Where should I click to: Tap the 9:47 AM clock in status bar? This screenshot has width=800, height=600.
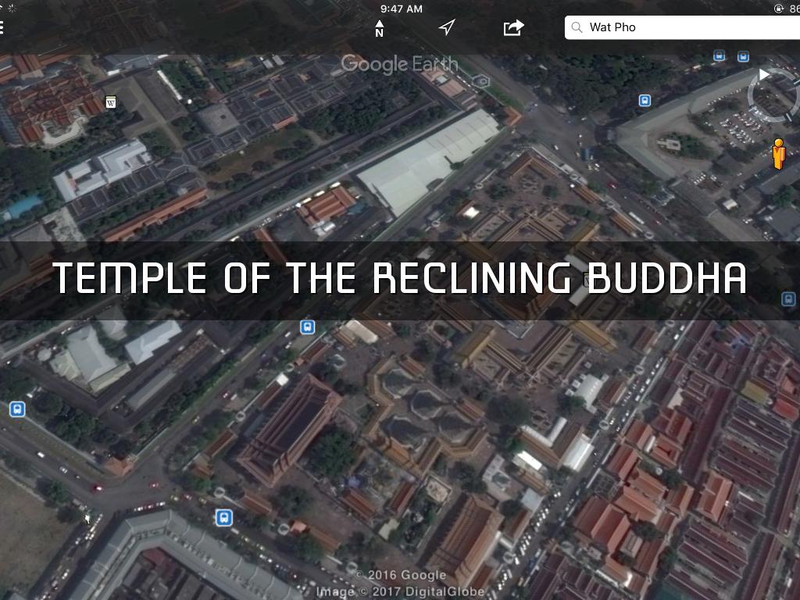point(402,9)
